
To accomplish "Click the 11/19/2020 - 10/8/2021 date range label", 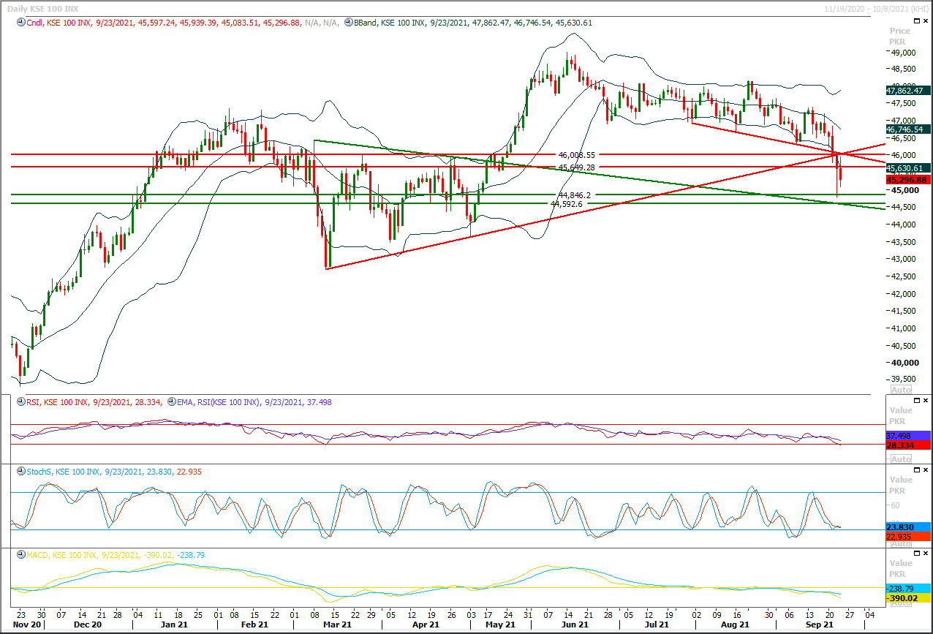I will (x=876, y=8).
